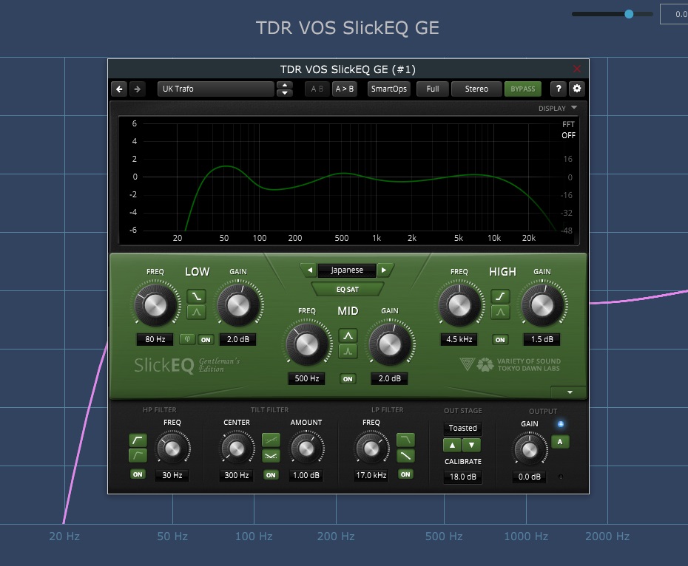Open the SmartOps menu
Screen dimensions: 688x566
[388, 89]
